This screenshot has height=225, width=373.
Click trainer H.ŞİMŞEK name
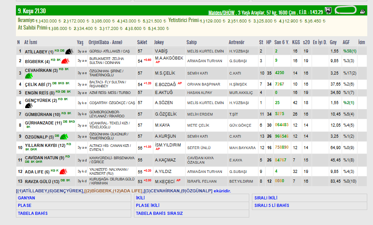[238, 84]
